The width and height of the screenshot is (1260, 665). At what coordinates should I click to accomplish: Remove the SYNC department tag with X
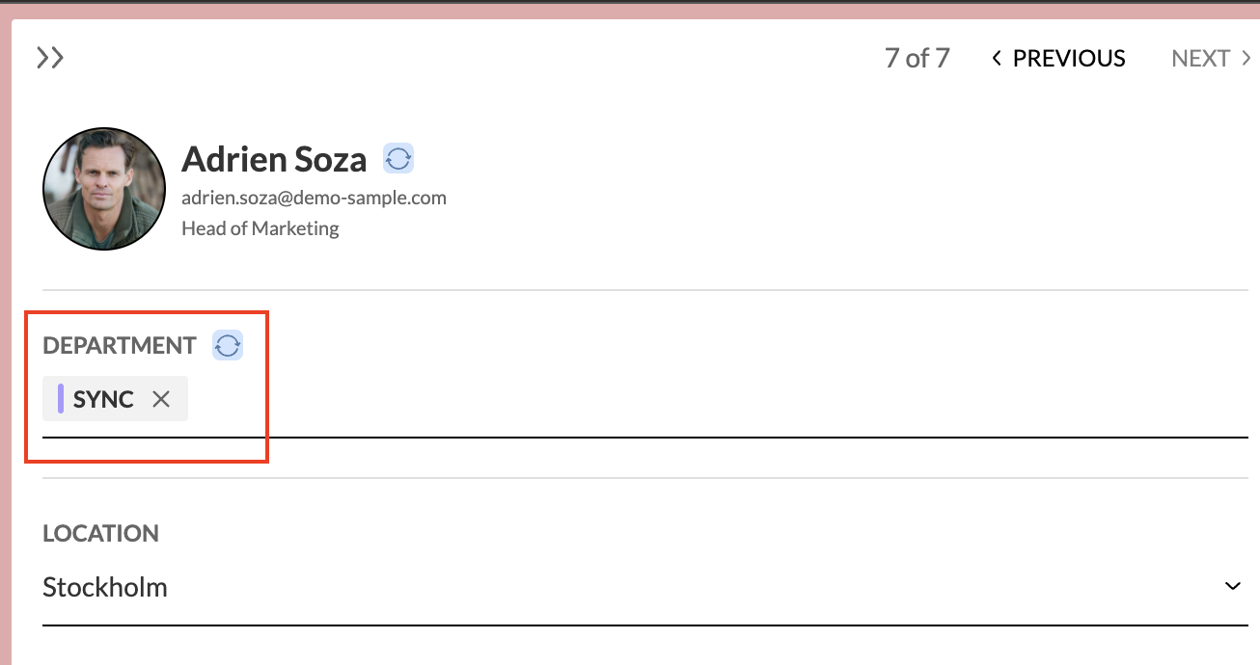(161, 399)
